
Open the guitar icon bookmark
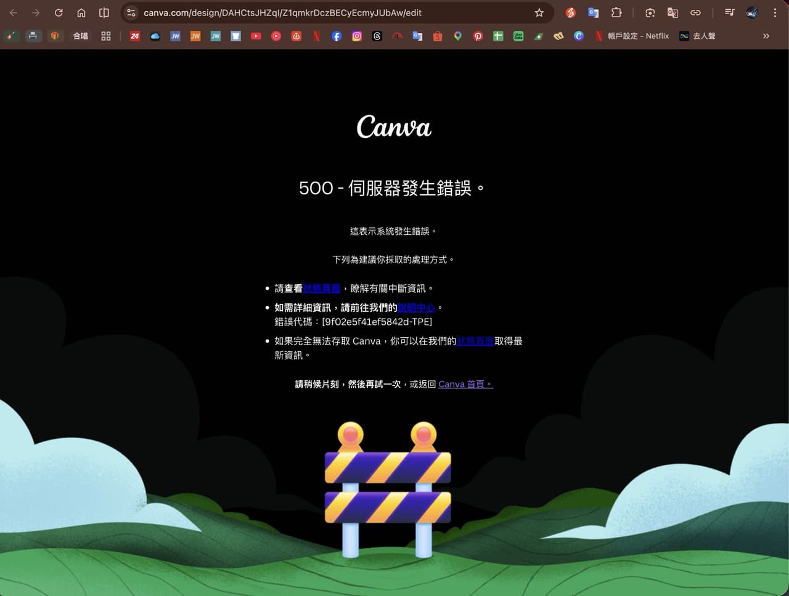tap(11, 36)
